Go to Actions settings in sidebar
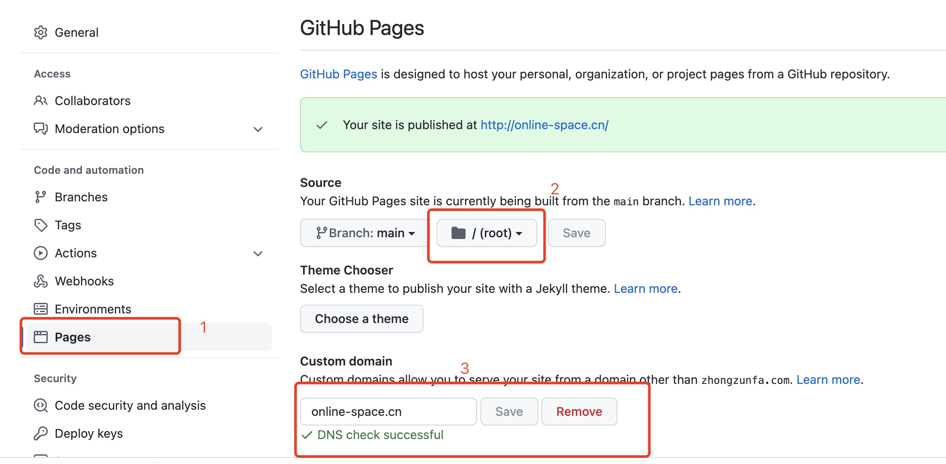 point(76,253)
